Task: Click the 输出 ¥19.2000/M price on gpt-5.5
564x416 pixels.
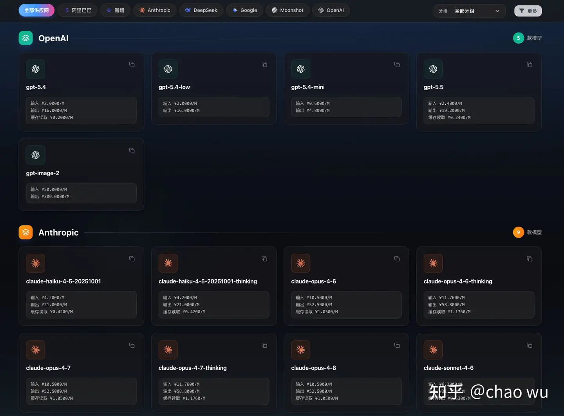Action: (446, 111)
